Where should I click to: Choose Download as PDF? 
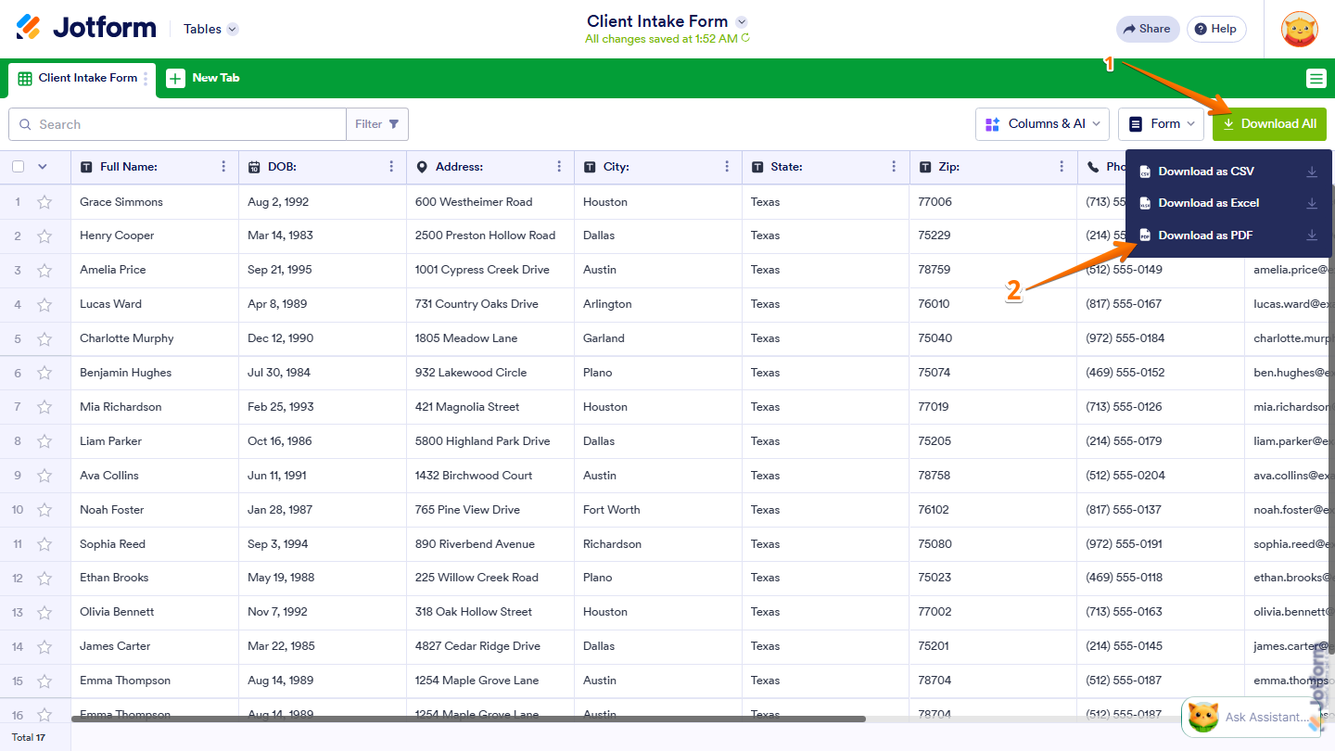pos(1228,235)
